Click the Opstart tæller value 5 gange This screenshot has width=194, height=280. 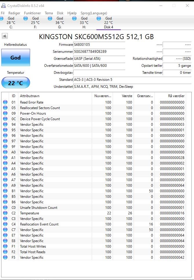click(177, 66)
